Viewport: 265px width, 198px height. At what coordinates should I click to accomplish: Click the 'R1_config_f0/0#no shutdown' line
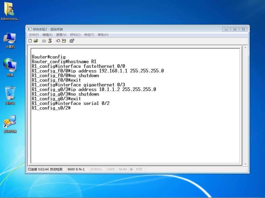tap(65, 76)
